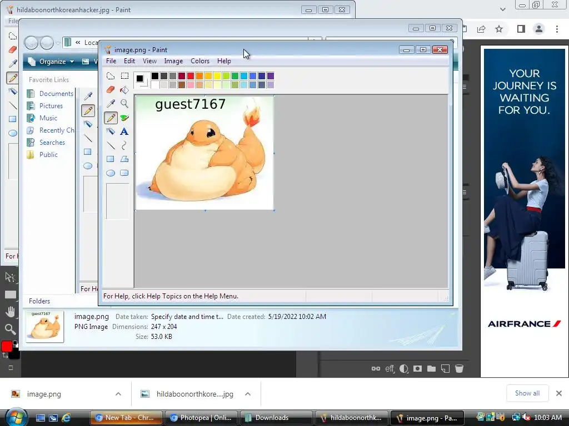
Task: Click Show all downloads button
Action: coord(527,393)
